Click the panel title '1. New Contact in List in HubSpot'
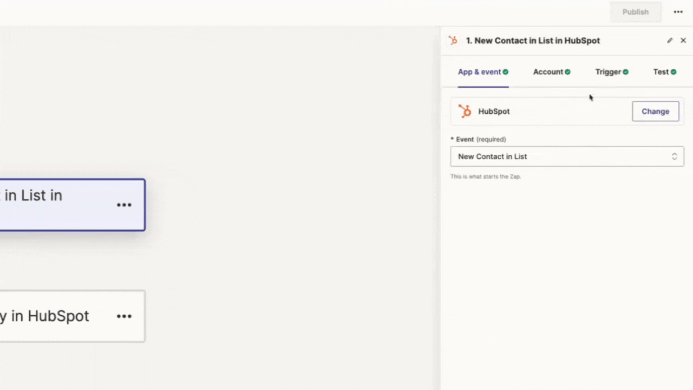The width and height of the screenshot is (693, 390). click(533, 41)
